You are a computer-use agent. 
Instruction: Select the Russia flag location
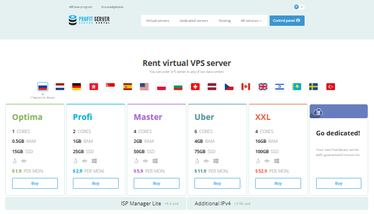pos(42,87)
